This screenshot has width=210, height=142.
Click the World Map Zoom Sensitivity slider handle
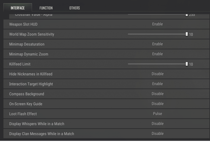(x=187, y=34)
